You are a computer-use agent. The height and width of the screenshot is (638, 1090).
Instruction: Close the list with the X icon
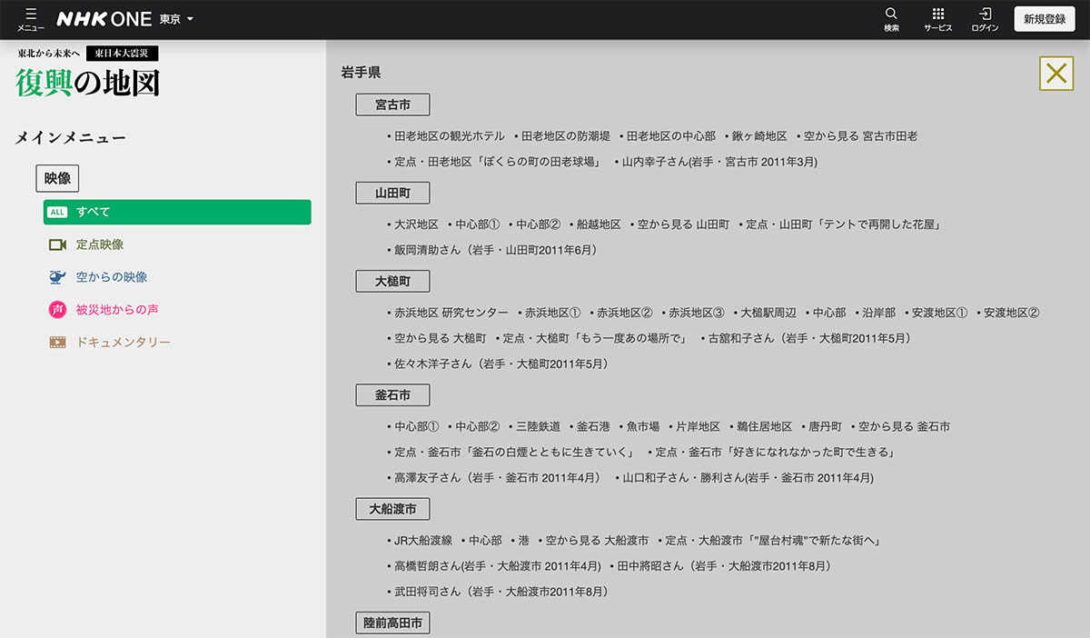tap(1055, 74)
